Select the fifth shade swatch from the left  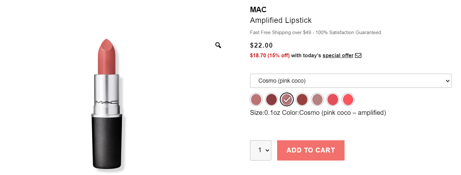pos(317,99)
